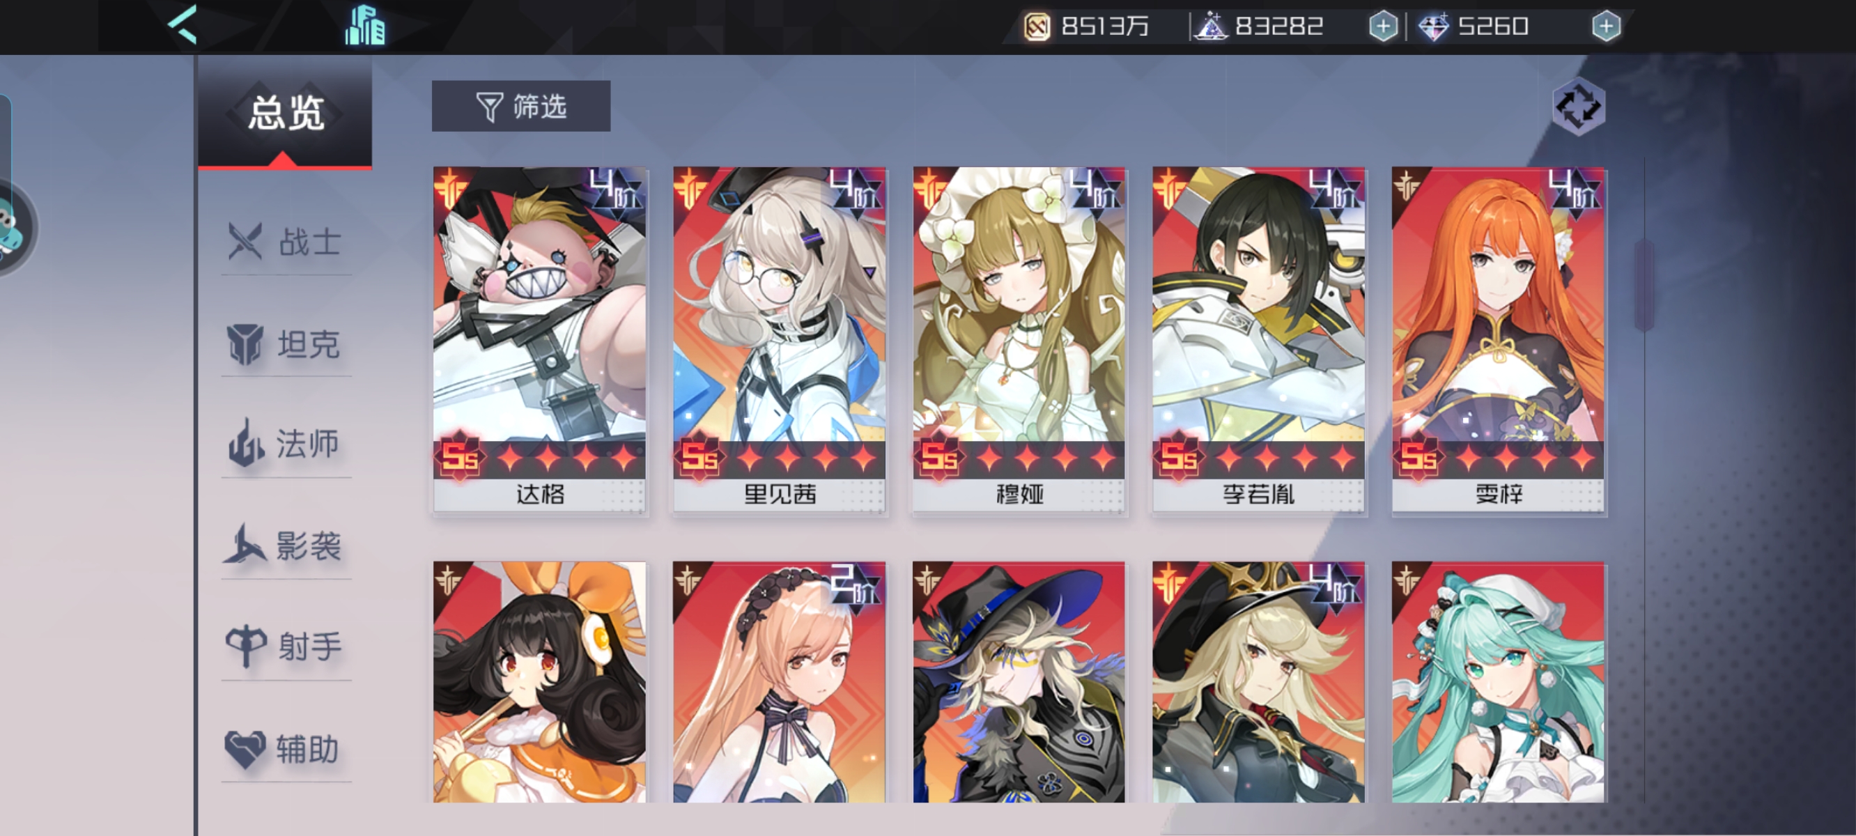
Task: Filter by 战士 warrior class
Action: 286,242
